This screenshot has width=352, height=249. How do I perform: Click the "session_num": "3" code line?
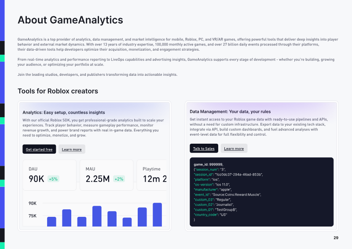209,170
